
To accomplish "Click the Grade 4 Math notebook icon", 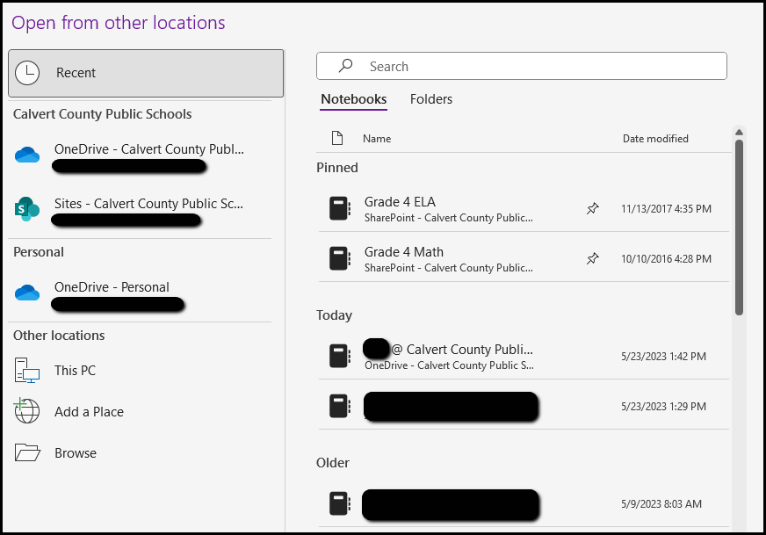I will (x=340, y=258).
